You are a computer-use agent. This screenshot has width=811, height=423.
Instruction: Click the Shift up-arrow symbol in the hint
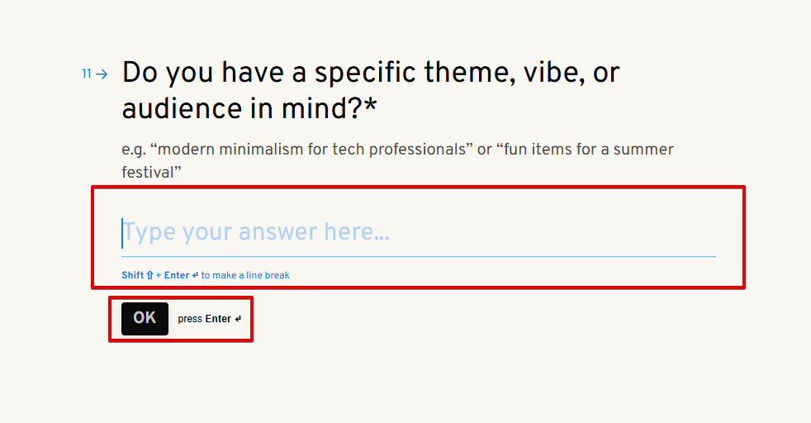[149, 275]
